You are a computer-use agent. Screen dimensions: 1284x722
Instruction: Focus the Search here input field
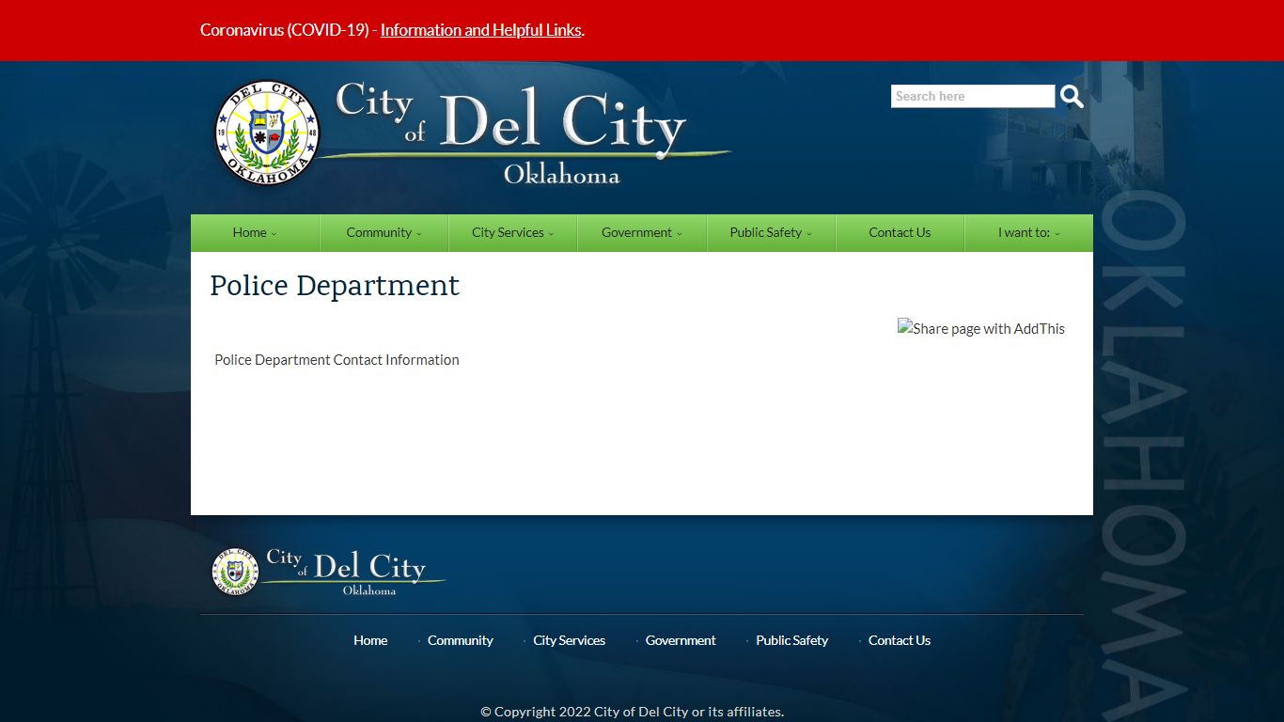973,96
